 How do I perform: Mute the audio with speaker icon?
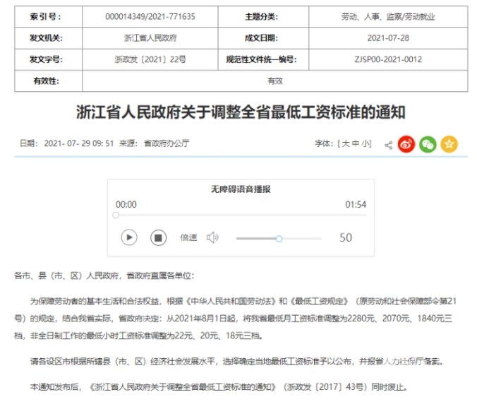[212, 237]
